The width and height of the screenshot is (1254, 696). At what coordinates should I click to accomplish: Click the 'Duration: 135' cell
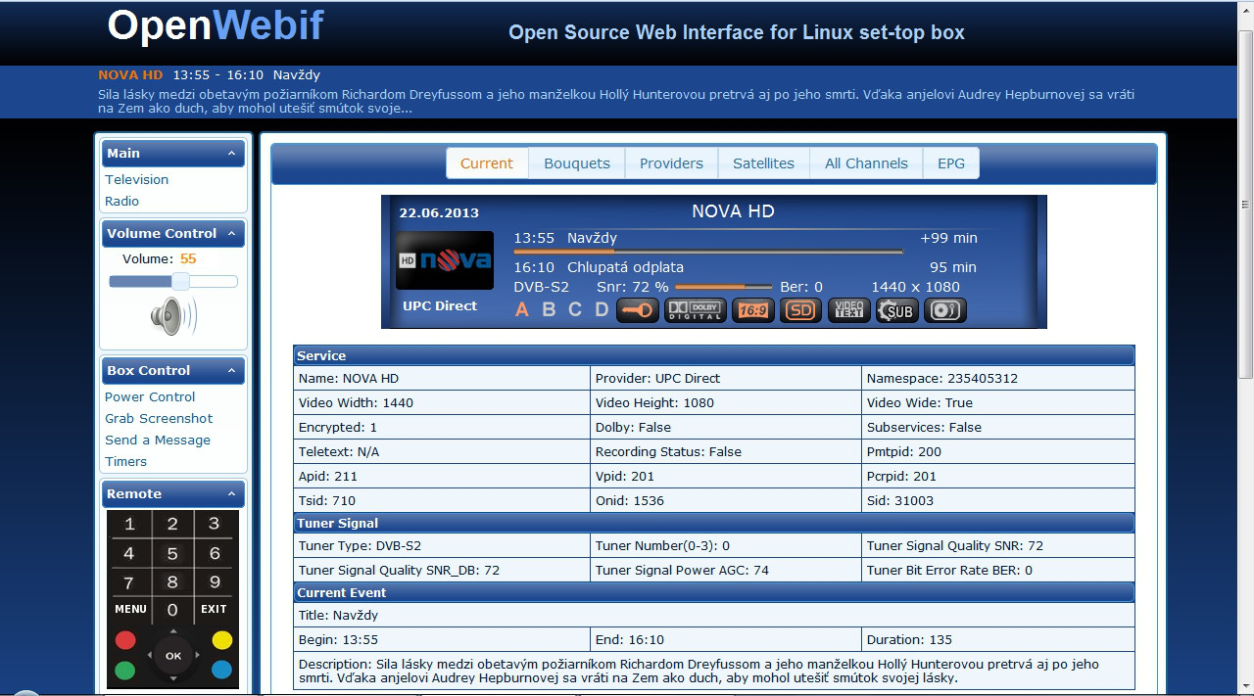pyautogui.click(x=998, y=639)
